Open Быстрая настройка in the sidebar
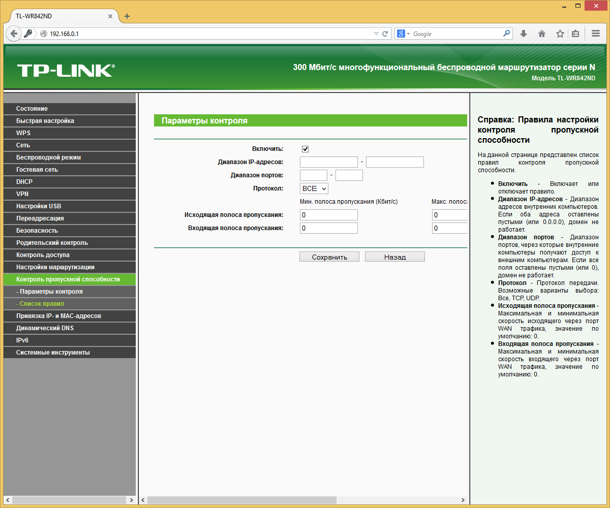The height and width of the screenshot is (508, 610). point(70,121)
